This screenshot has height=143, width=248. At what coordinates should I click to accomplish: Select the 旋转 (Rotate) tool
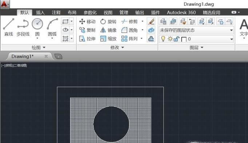click(x=108, y=21)
